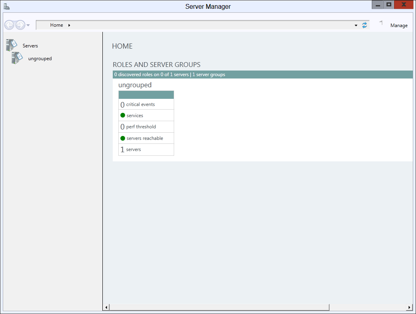
Task: Open the address bar dropdown arrow
Action: (356, 26)
